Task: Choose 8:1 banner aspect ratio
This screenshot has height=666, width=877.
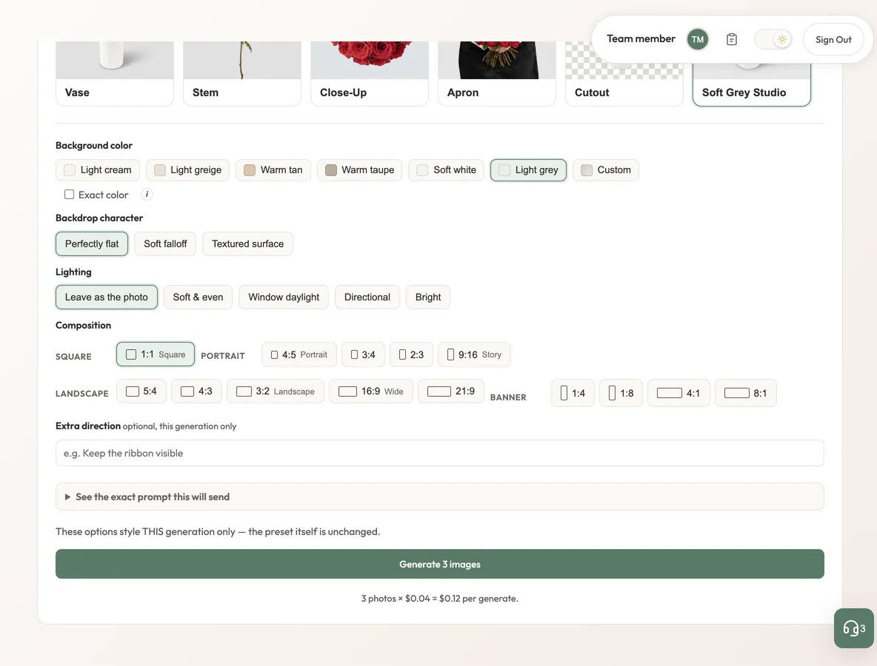Action: pos(746,394)
